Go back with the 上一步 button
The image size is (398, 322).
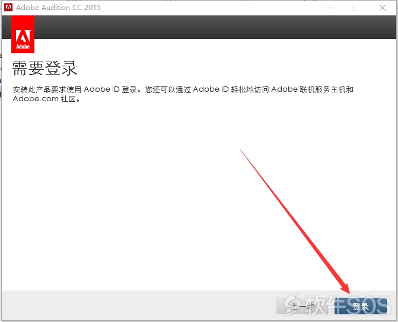click(x=304, y=306)
